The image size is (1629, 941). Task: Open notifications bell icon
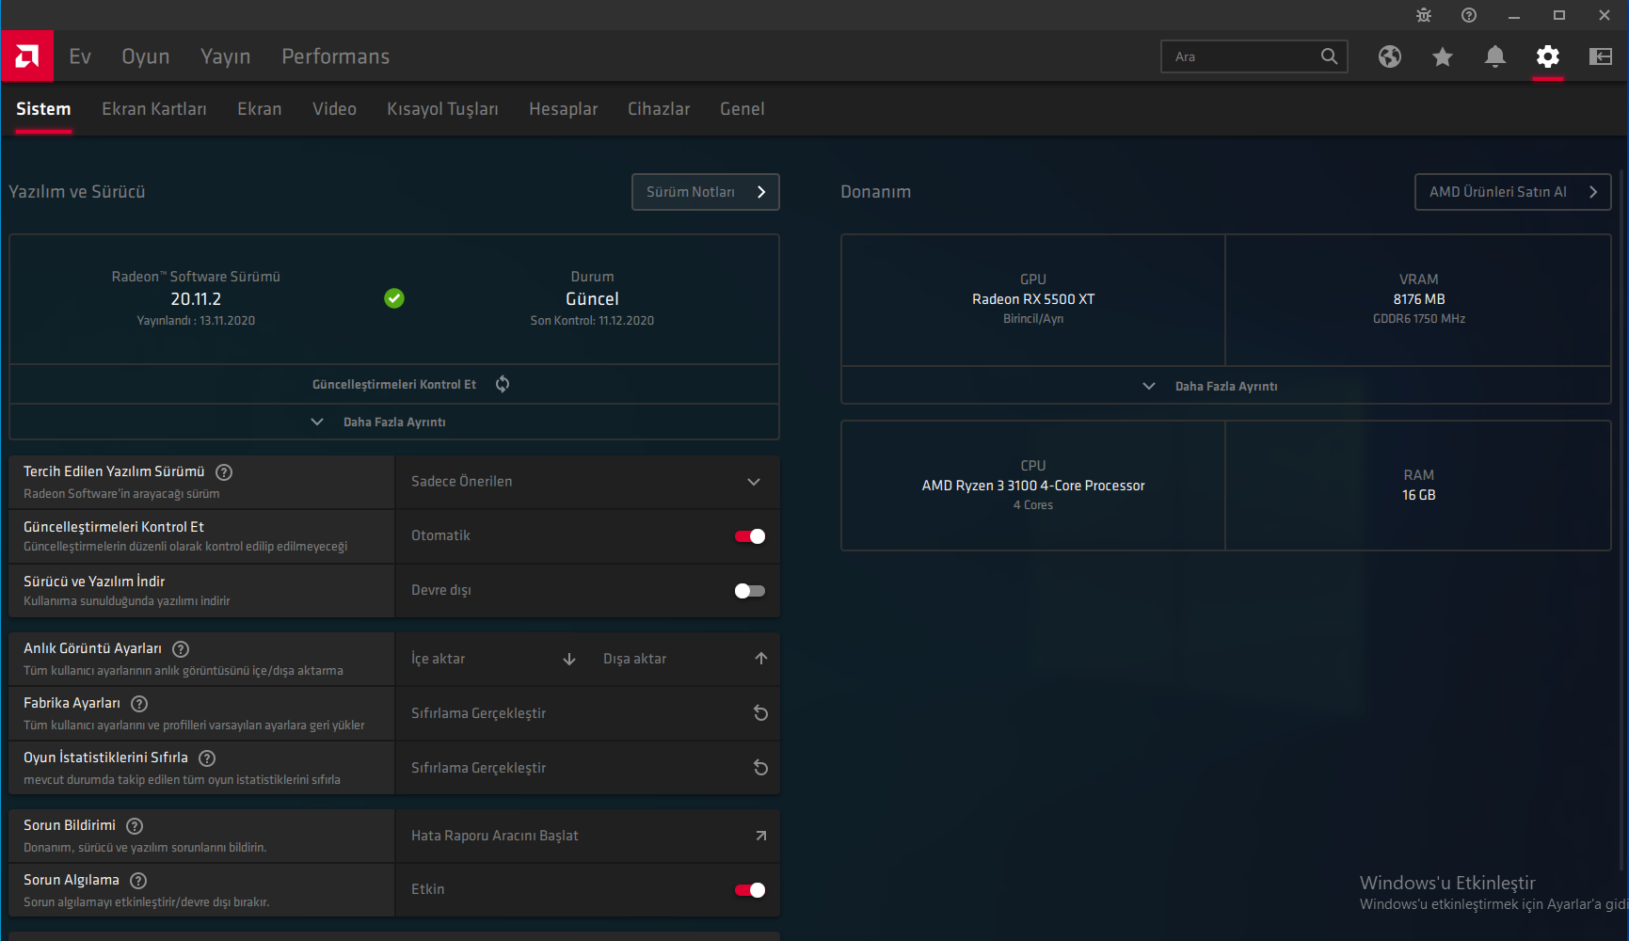1494,56
